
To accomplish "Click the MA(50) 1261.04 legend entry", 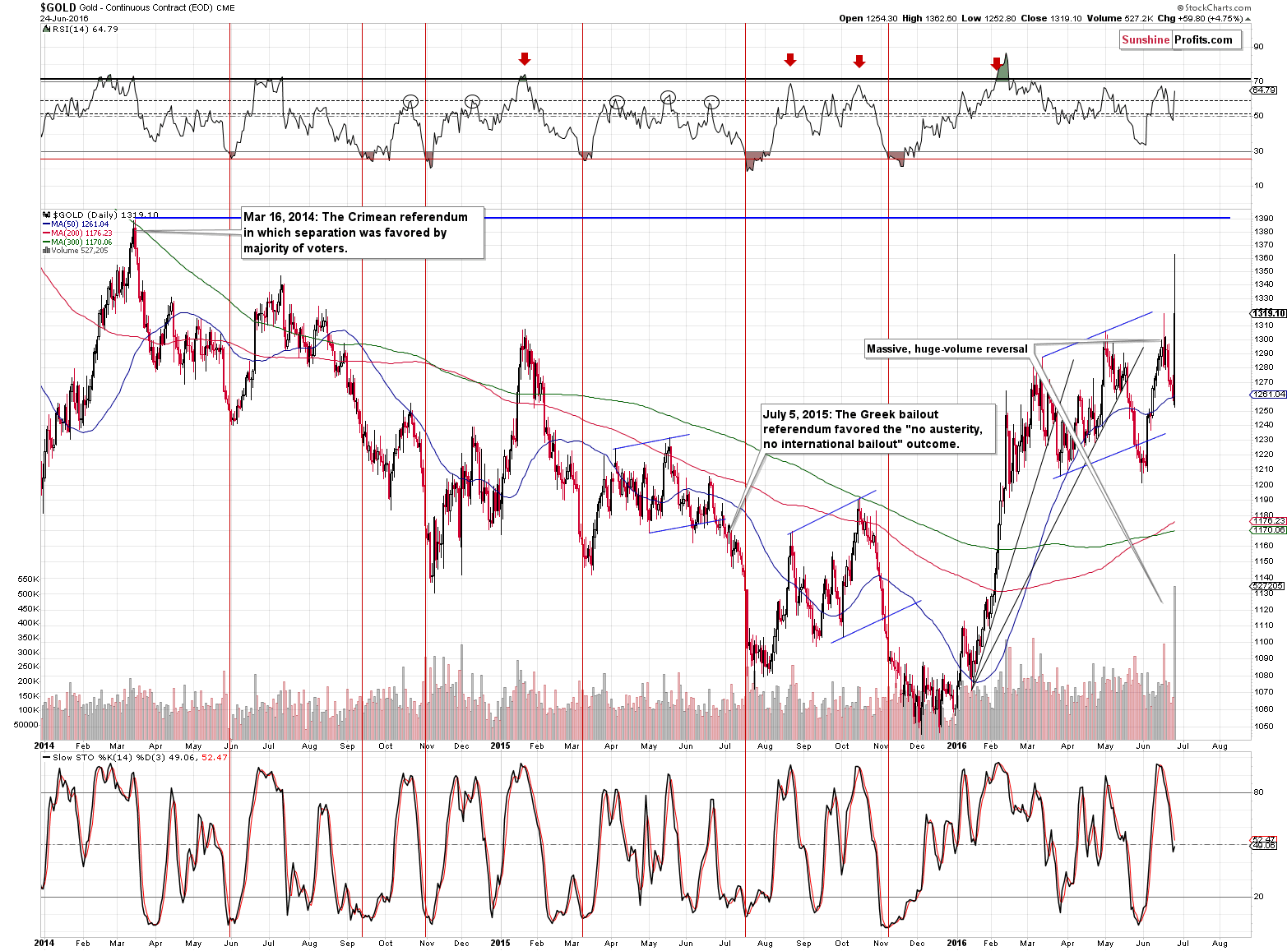I will [76, 224].
